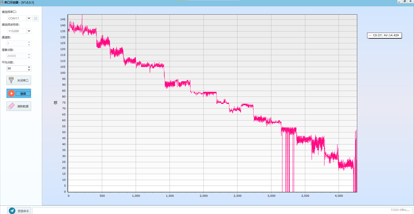Click the 清除数据 clear data button

pyautogui.click(x=19, y=106)
